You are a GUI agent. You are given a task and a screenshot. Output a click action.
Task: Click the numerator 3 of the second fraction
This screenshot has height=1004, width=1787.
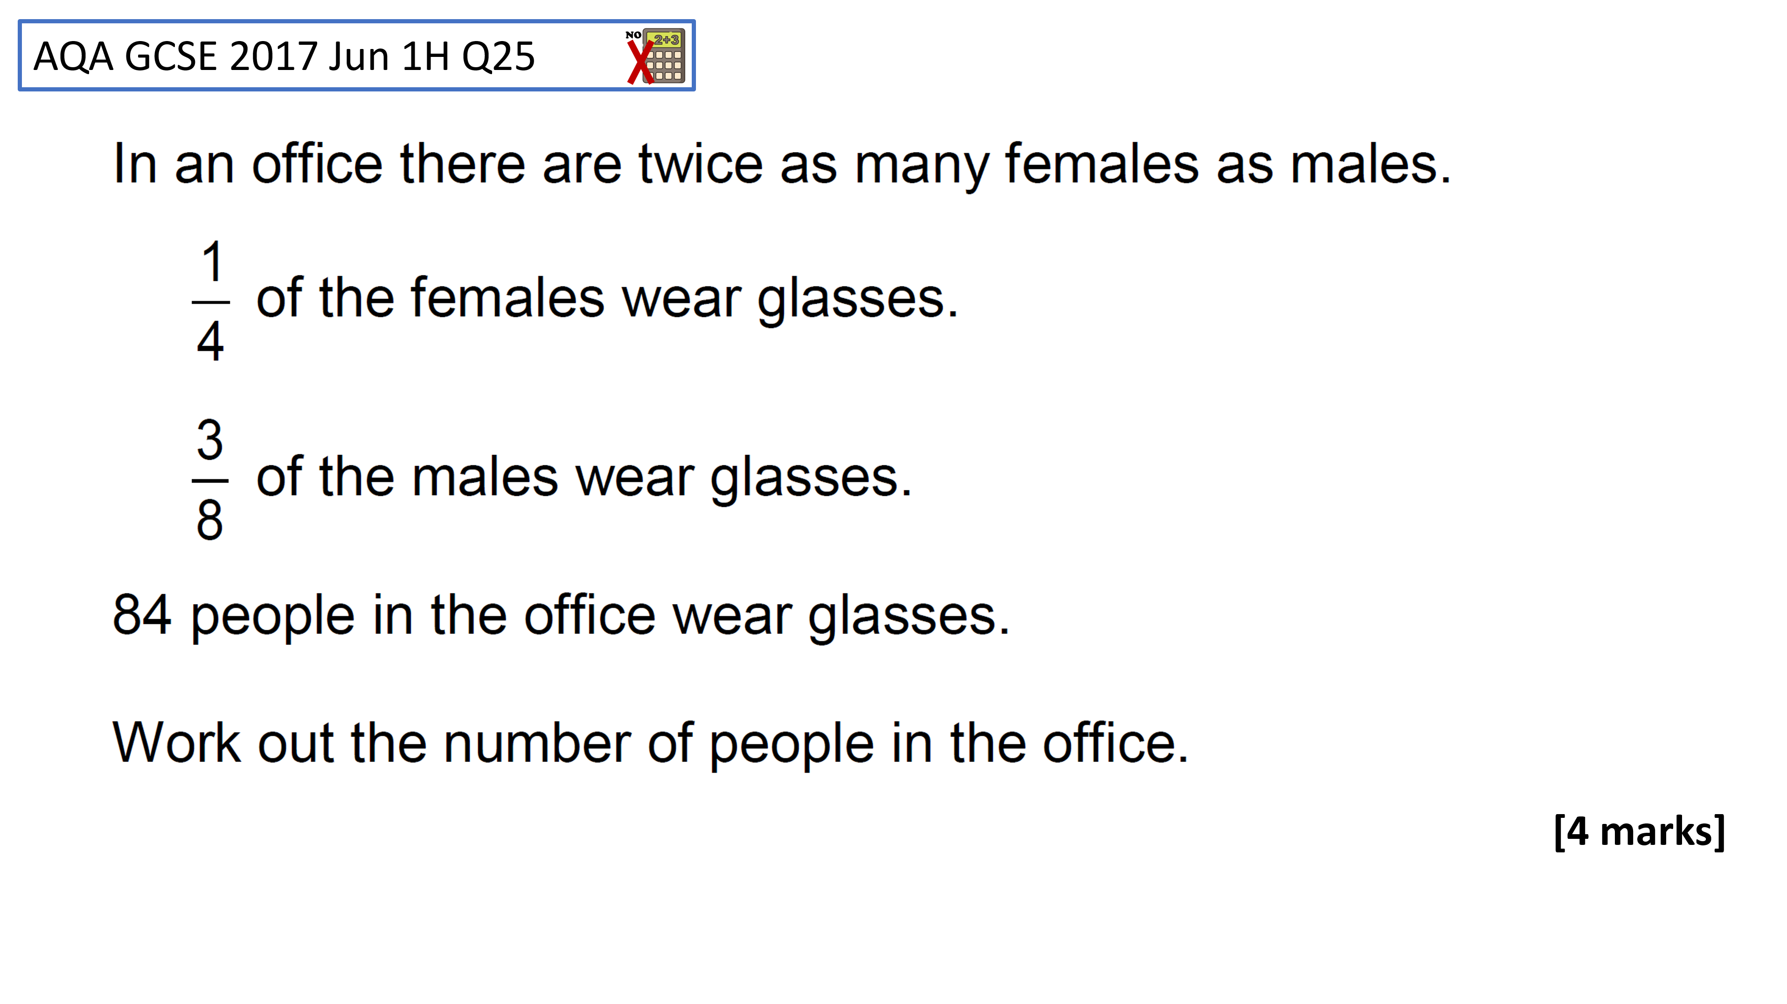pos(209,439)
